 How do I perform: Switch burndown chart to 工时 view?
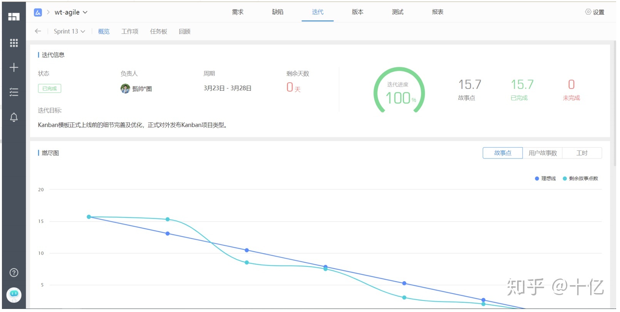(581, 153)
